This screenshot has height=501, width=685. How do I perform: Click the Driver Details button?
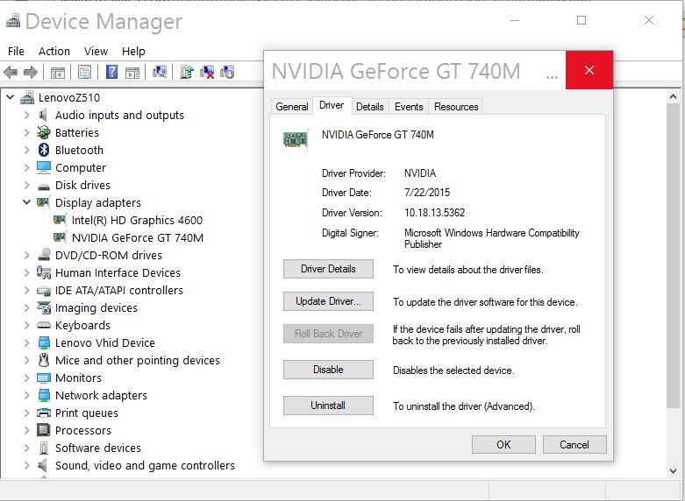coord(328,269)
